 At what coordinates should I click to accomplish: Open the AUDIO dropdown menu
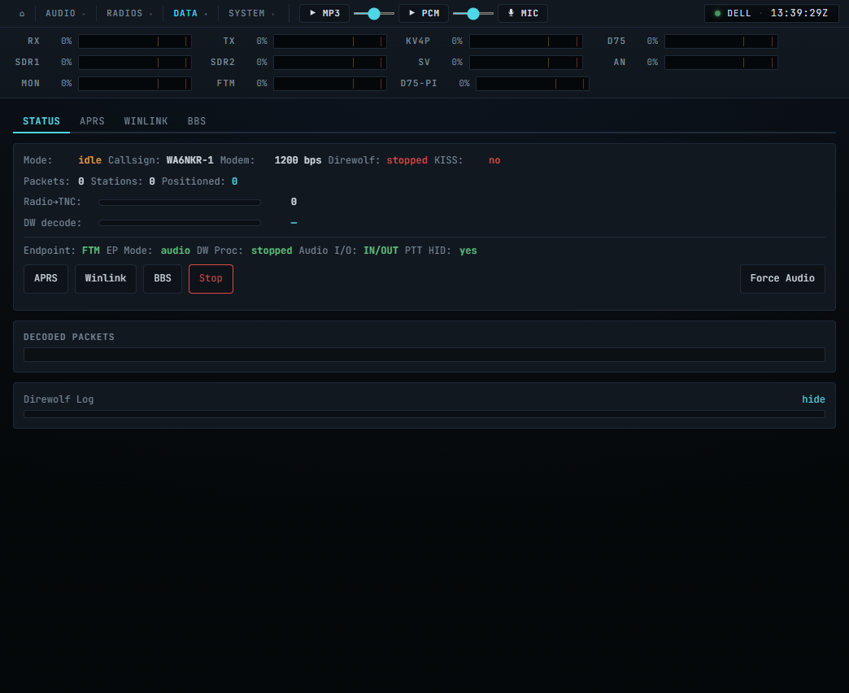tap(65, 14)
